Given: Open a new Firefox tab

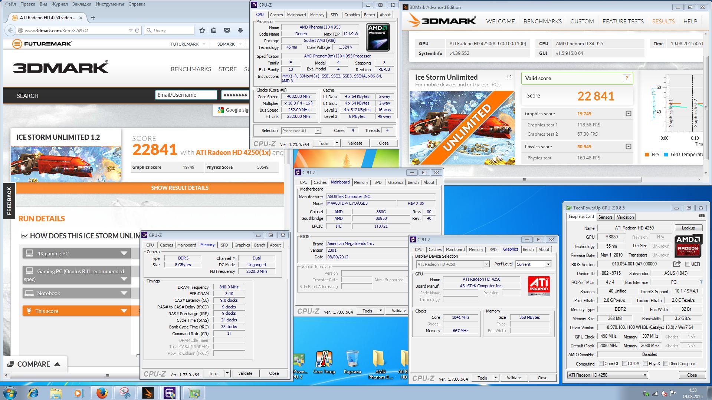Looking at the screenshot, I should click(x=93, y=17).
